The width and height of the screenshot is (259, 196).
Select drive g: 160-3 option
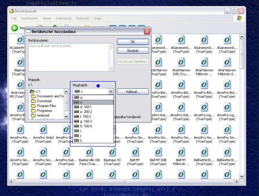point(87,121)
